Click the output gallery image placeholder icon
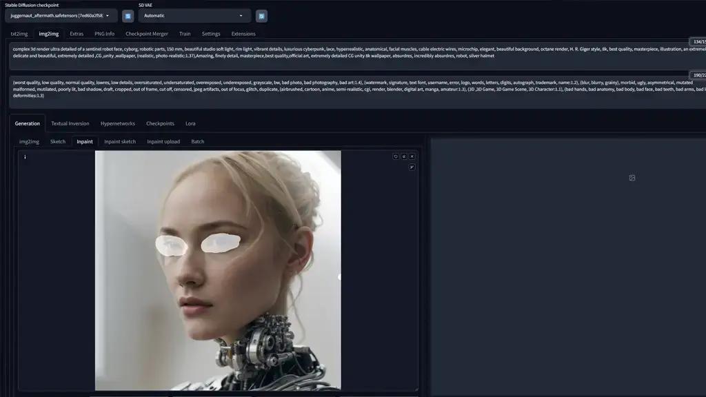Image resolution: width=706 pixels, height=397 pixels. (x=632, y=178)
